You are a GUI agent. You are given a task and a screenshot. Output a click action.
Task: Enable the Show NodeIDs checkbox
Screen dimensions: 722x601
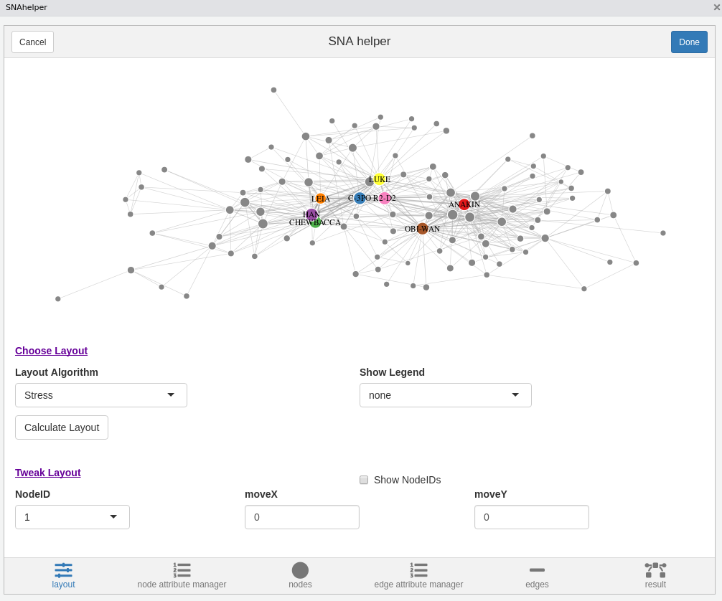(x=364, y=480)
